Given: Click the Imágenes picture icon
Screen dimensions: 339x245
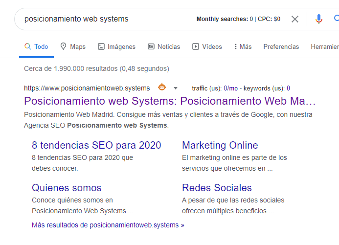Looking at the screenshot, I should [x=101, y=46].
